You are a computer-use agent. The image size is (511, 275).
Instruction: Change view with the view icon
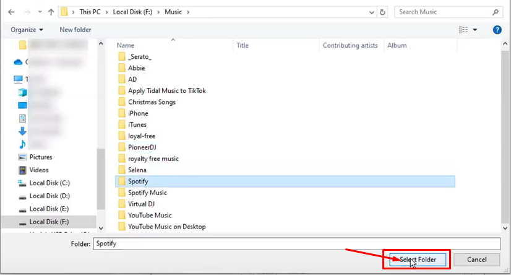pyautogui.click(x=463, y=30)
